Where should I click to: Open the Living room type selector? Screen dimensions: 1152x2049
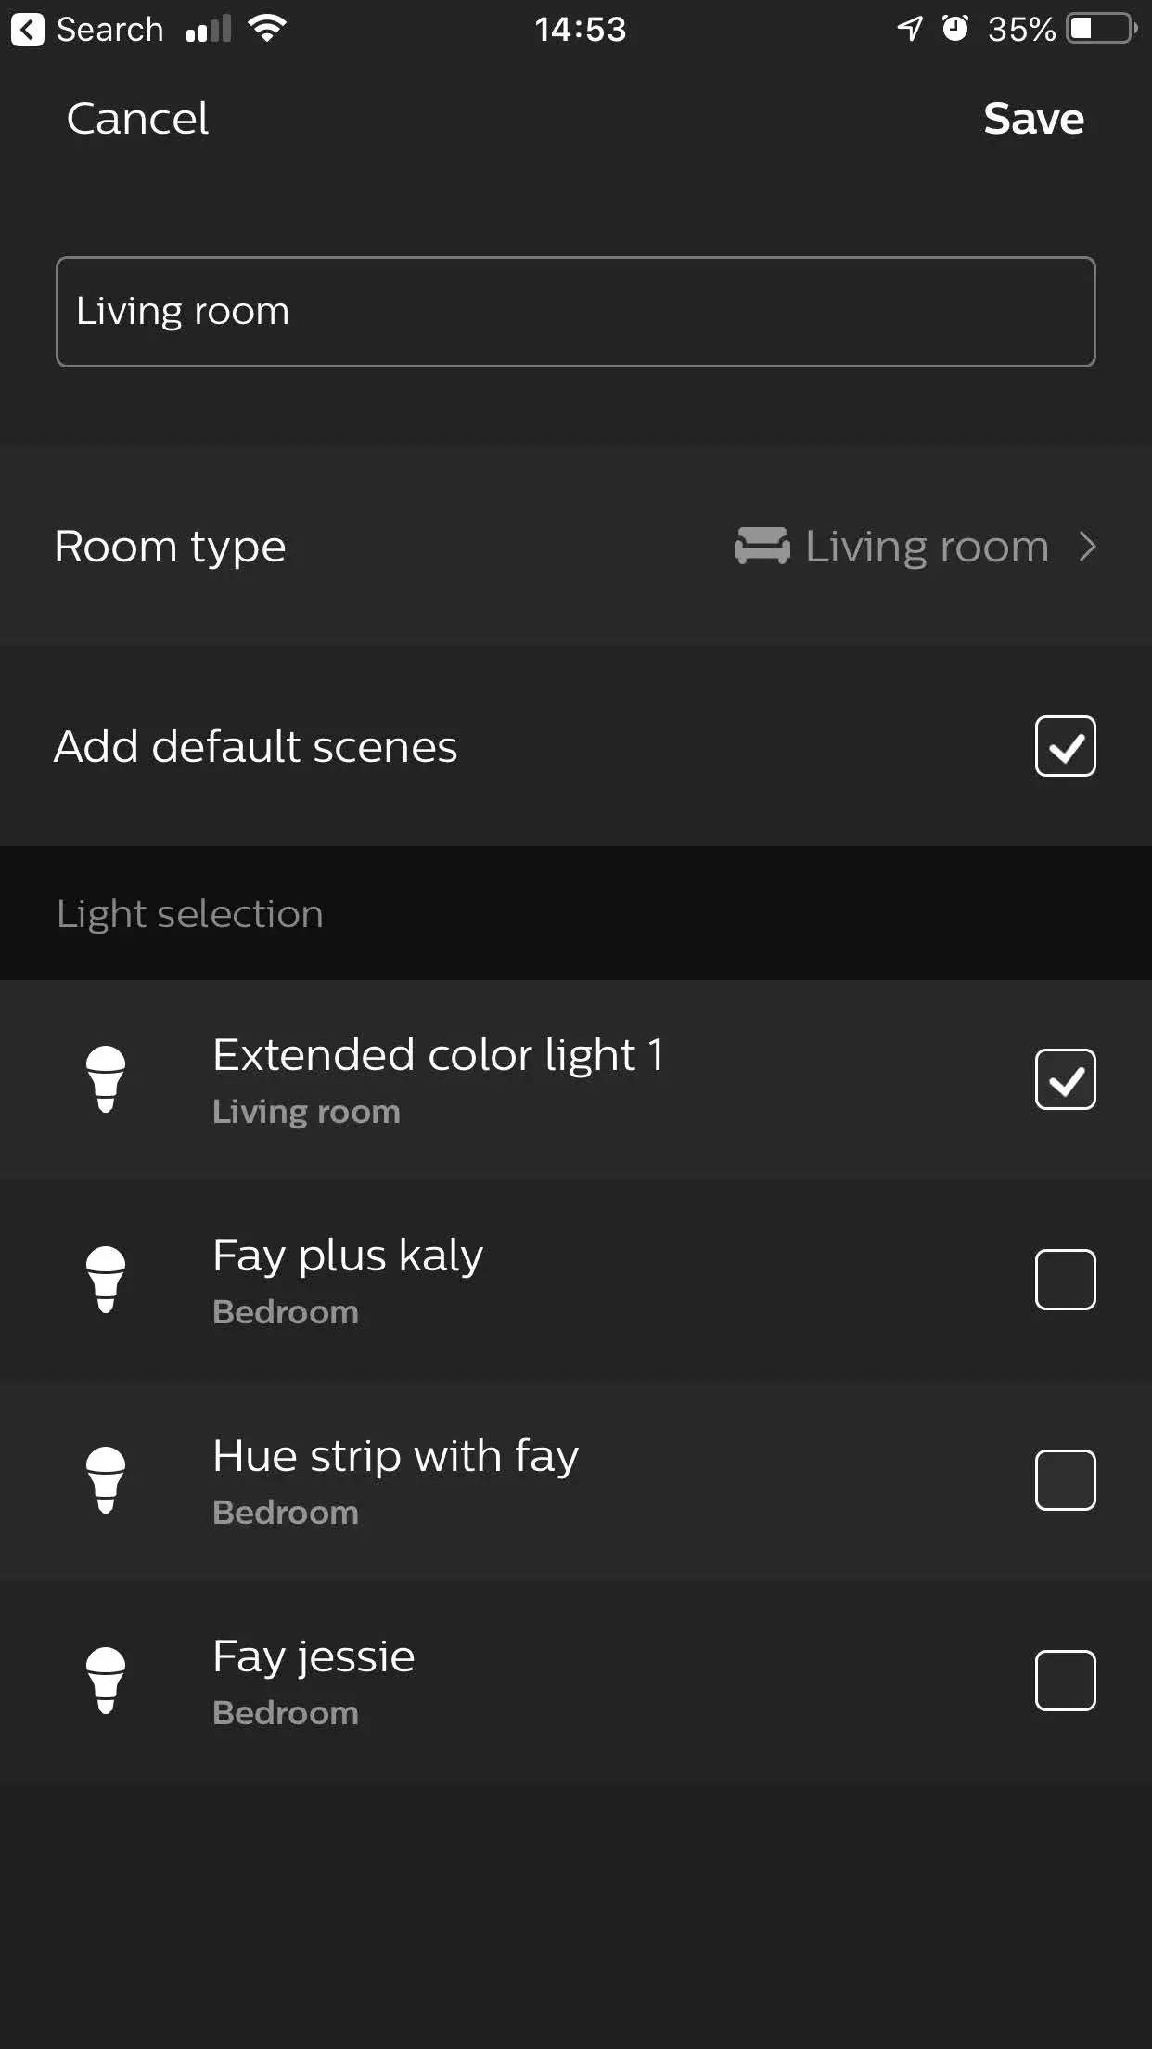point(924,546)
